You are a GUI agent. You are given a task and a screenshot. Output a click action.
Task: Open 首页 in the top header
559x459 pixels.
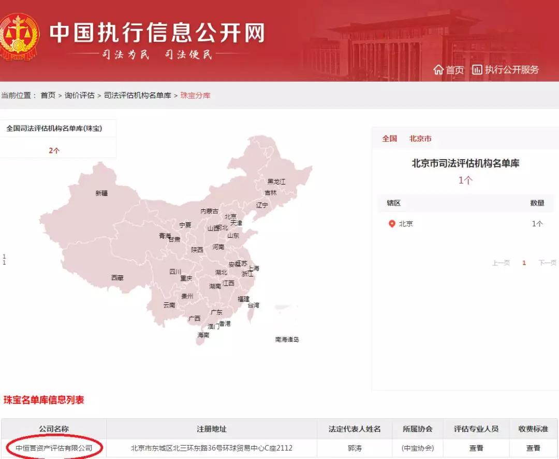pyautogui.click(x=455, y=70)
